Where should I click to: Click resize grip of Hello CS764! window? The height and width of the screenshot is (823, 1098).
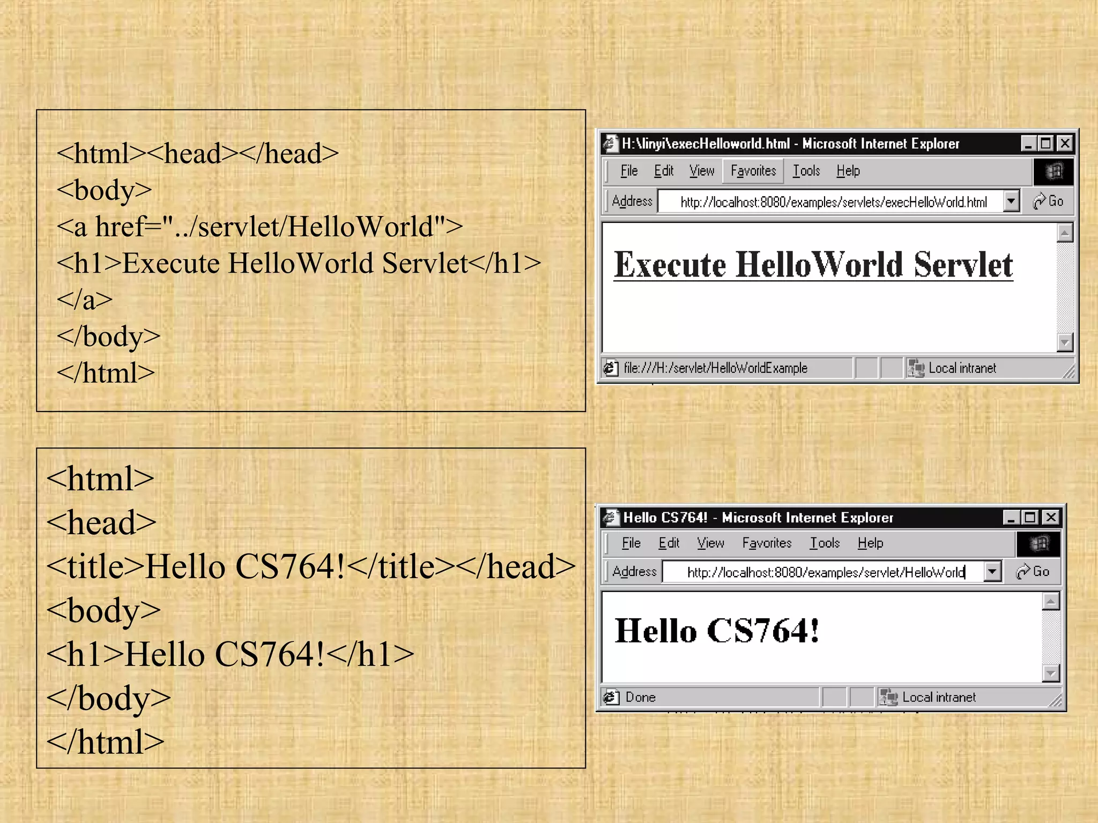point(1055,701)
